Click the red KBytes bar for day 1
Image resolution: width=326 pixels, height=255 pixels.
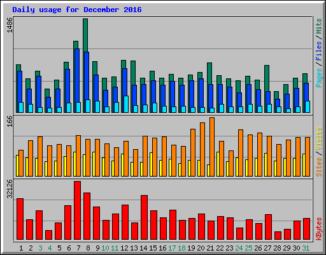pos(20,219)
